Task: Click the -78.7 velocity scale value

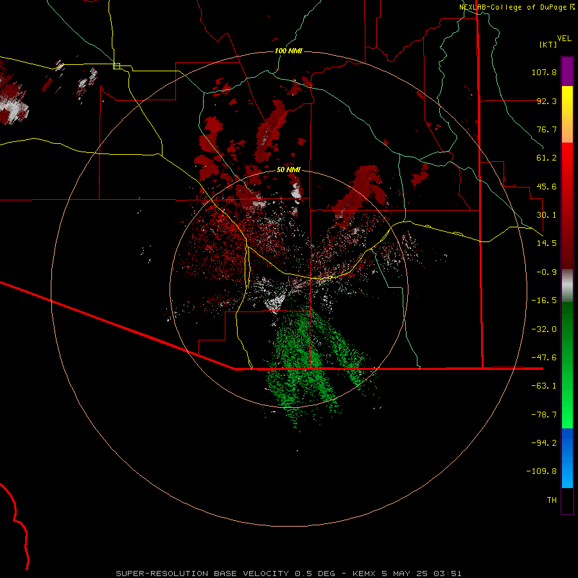Action: 544,415
